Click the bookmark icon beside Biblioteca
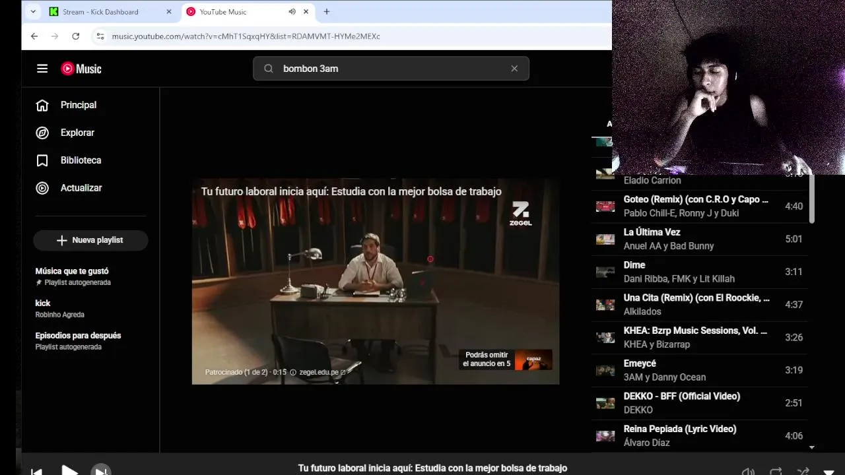Screen dimensions: 845x475 (x=42, y=160)
